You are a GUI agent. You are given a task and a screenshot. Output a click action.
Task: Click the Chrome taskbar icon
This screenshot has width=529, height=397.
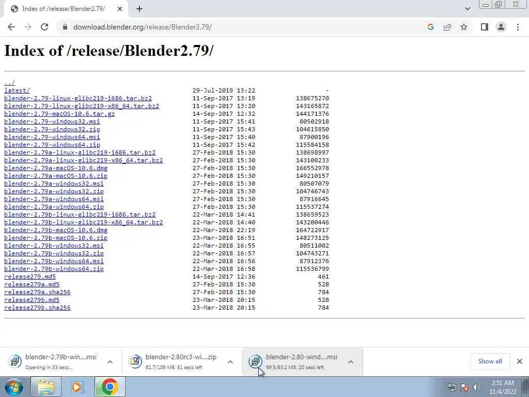pyautogui.click(x=110, y=387)
